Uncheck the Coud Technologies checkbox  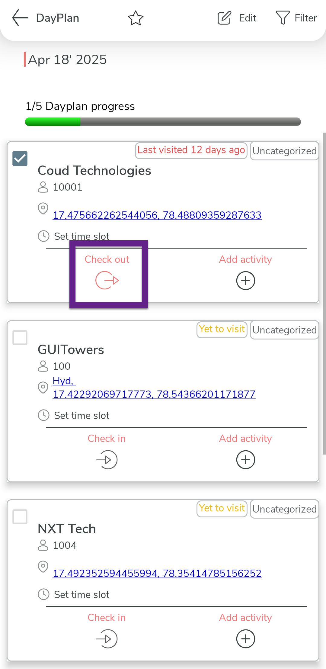click(20, 159)
